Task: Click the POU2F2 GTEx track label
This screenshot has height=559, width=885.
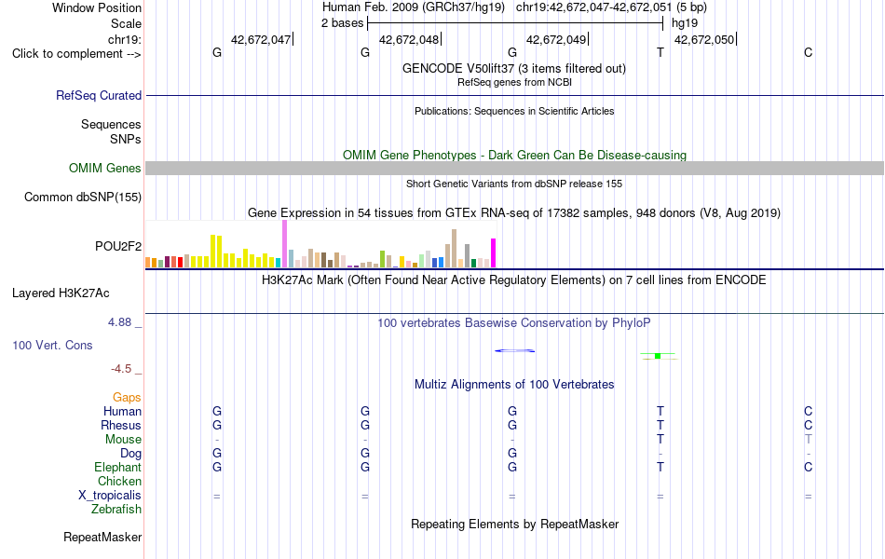Action: [x=118, y=246]
